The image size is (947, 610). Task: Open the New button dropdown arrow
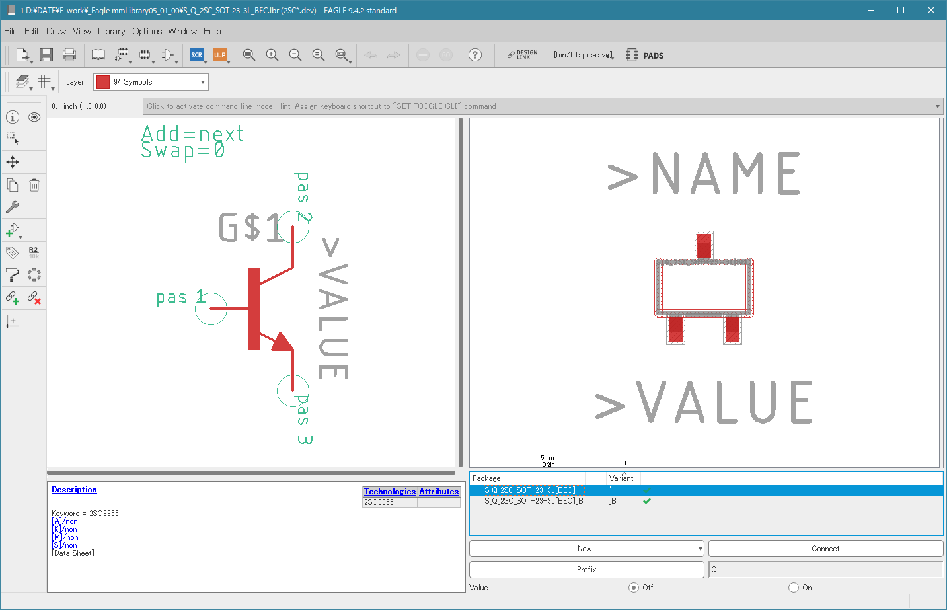pyautogui.click(x=700, y=549)
